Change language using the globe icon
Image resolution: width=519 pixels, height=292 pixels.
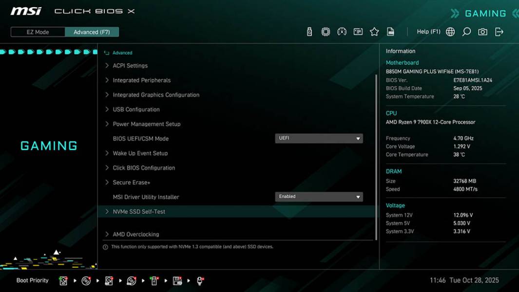coord(450,31)
